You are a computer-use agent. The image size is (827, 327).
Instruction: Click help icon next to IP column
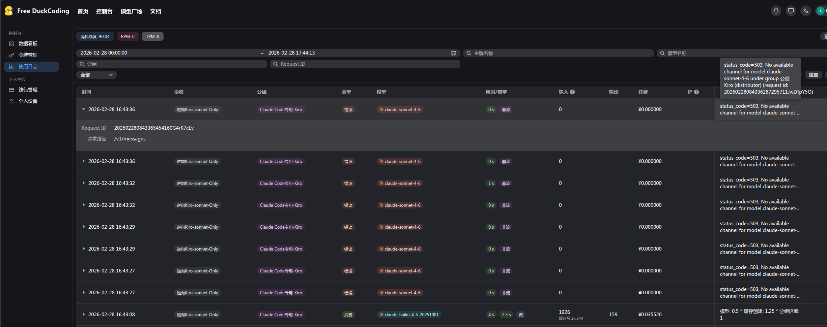click(696, 92)
